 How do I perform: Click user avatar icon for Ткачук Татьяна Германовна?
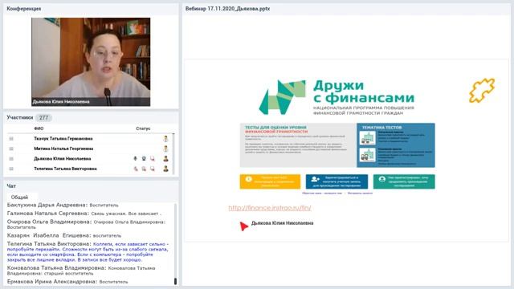pyautogui.click(x=166, y=139)
